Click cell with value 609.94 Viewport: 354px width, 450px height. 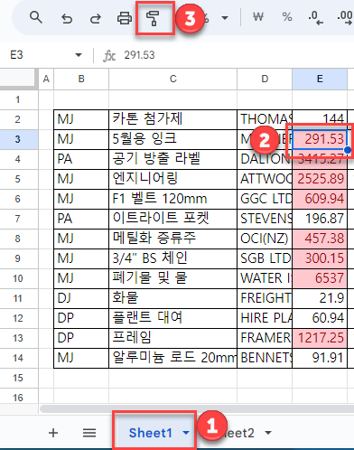point(320,199)
